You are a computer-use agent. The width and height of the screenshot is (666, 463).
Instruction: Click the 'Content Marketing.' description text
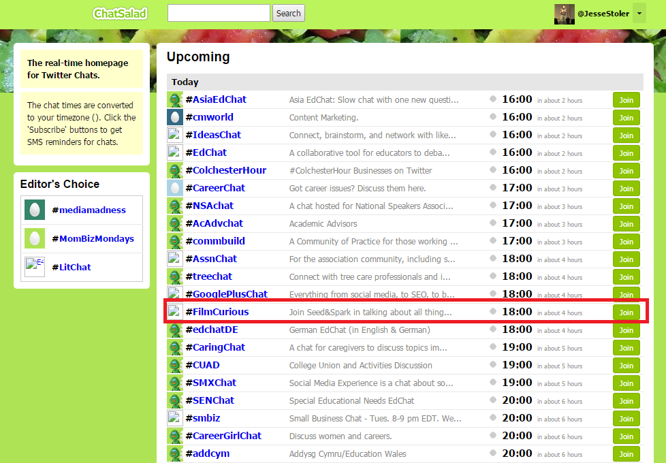323,118
